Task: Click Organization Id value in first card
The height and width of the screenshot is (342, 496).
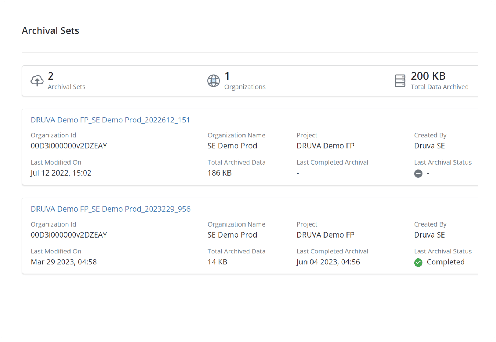Action: click(x=69, y=146)
